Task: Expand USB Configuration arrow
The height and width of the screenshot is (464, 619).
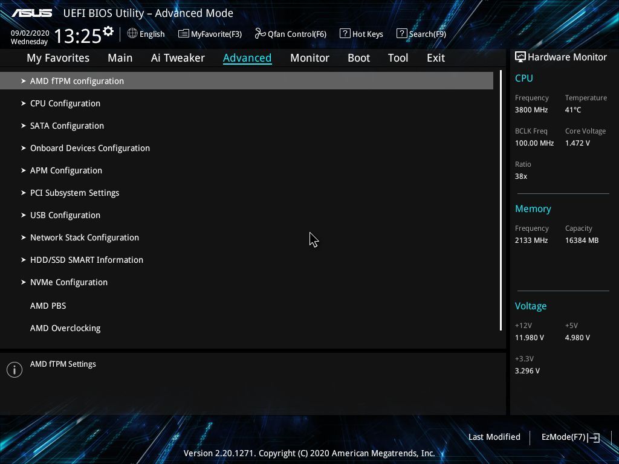Action: pyautogui.click(x=24, y=215)
